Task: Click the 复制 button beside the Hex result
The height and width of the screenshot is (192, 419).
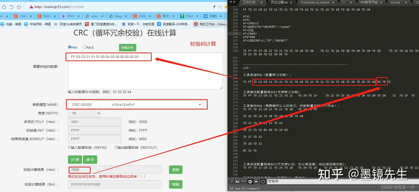Action: pos(175,170)
